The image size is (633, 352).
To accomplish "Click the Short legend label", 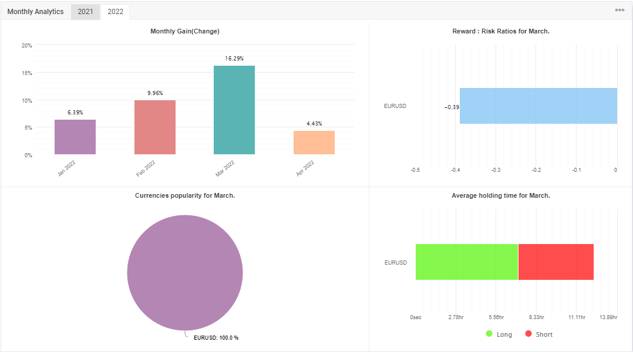I will point(544,334).
